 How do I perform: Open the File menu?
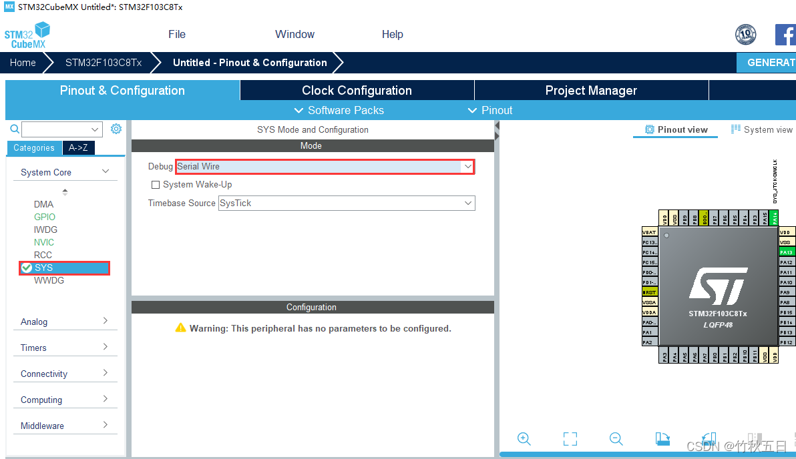[x=177, y=34]
